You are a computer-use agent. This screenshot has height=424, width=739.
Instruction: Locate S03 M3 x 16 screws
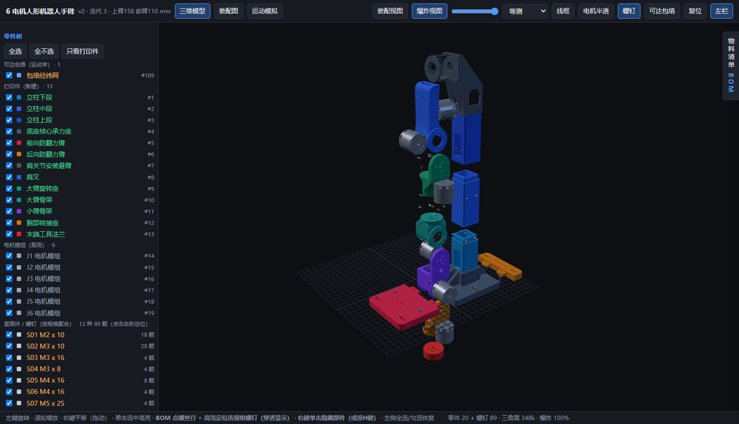click(x=45, y=357)
